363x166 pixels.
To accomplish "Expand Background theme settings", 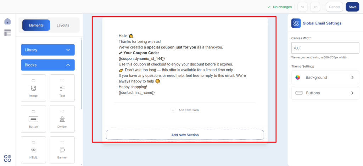I will tap(325, 78).
